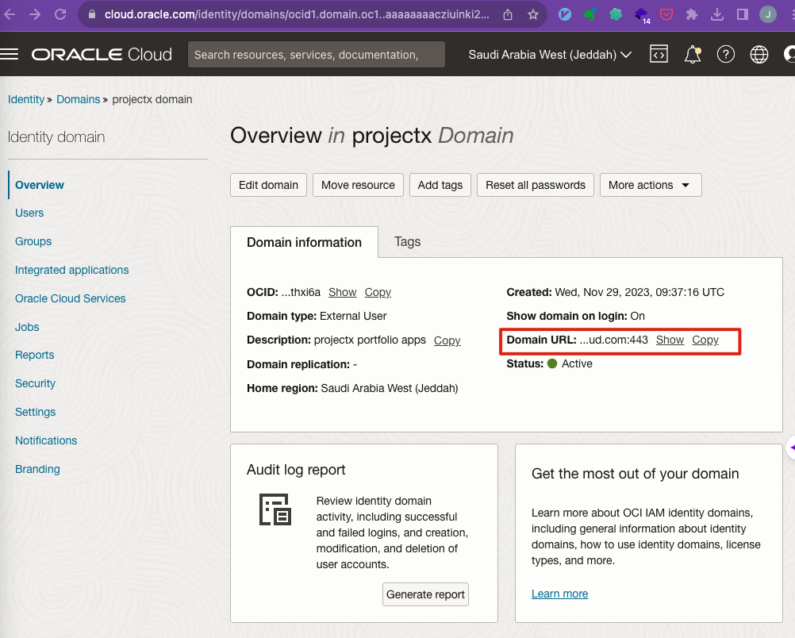795x638 pixels.
Task: Bookmark this page with the star icon
Action: [532, 14]
